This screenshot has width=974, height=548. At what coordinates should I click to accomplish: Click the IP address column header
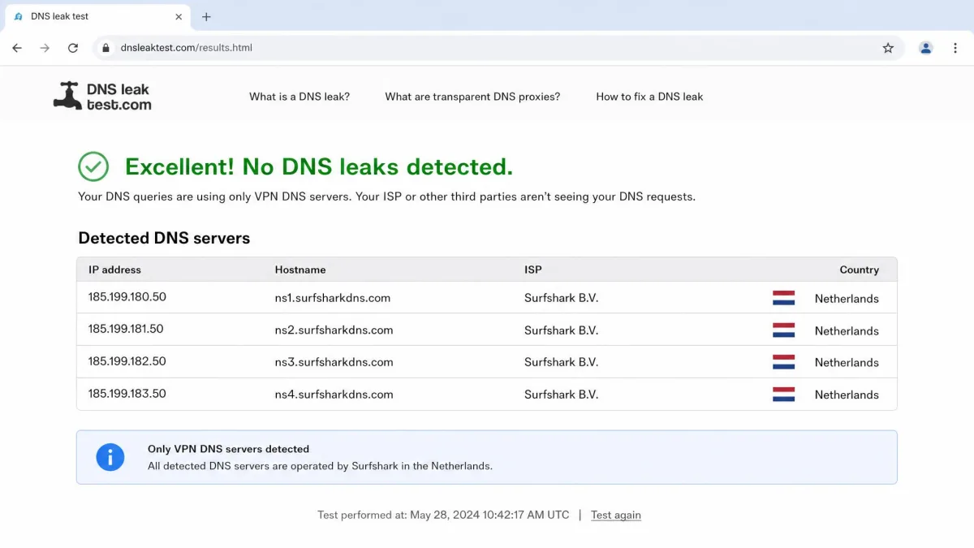click(114, 270)
